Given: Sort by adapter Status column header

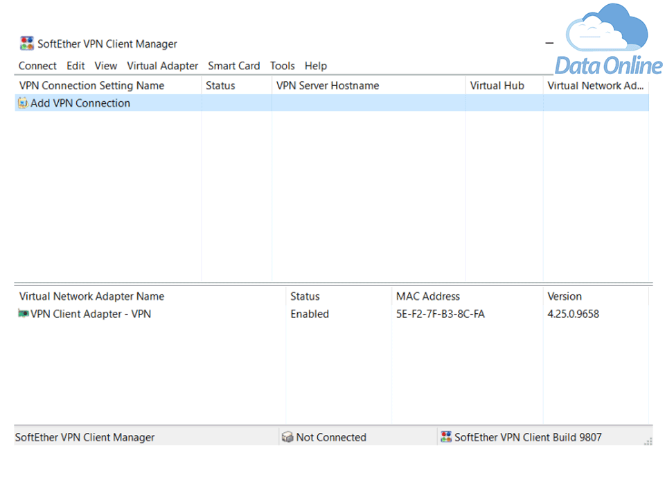Looking at the screenshot, I should pyautogui.click(x=339, y=296).
